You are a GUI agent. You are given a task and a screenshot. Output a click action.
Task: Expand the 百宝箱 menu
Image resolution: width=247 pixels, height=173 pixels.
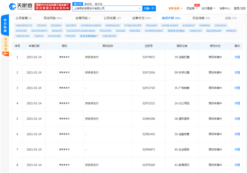coord(191,8)
